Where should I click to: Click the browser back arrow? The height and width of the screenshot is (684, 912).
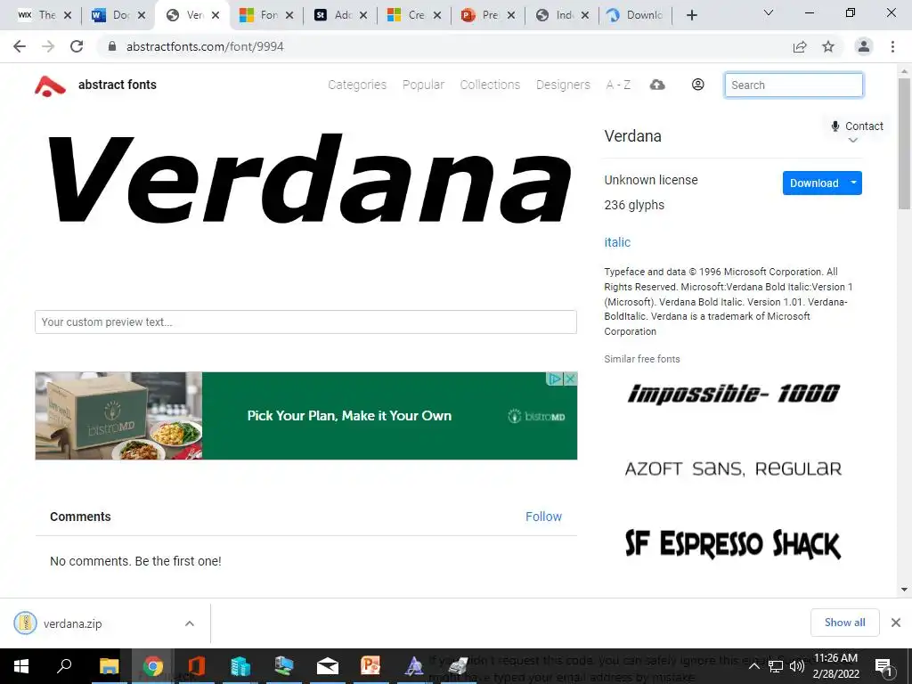coord(20,46)
